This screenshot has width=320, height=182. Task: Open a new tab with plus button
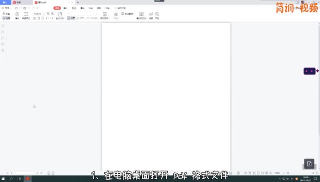78,2
